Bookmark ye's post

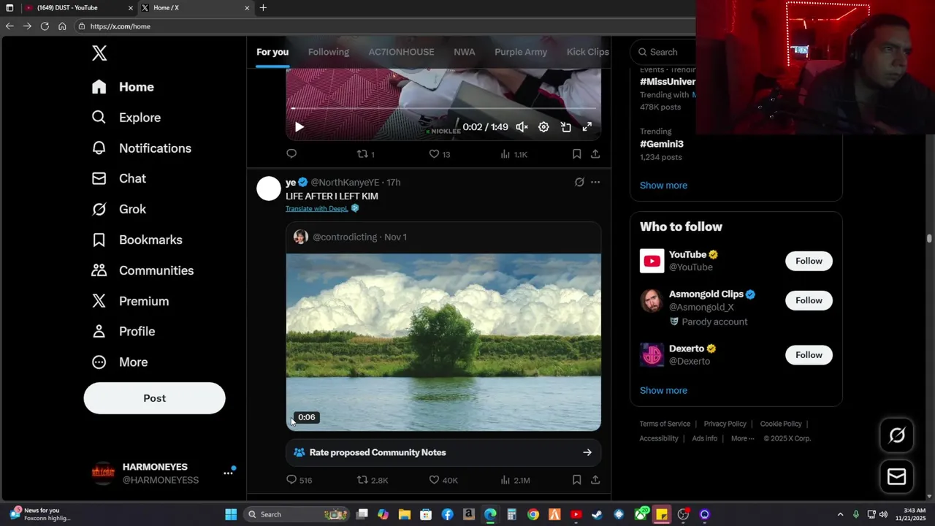click(576, 480)
